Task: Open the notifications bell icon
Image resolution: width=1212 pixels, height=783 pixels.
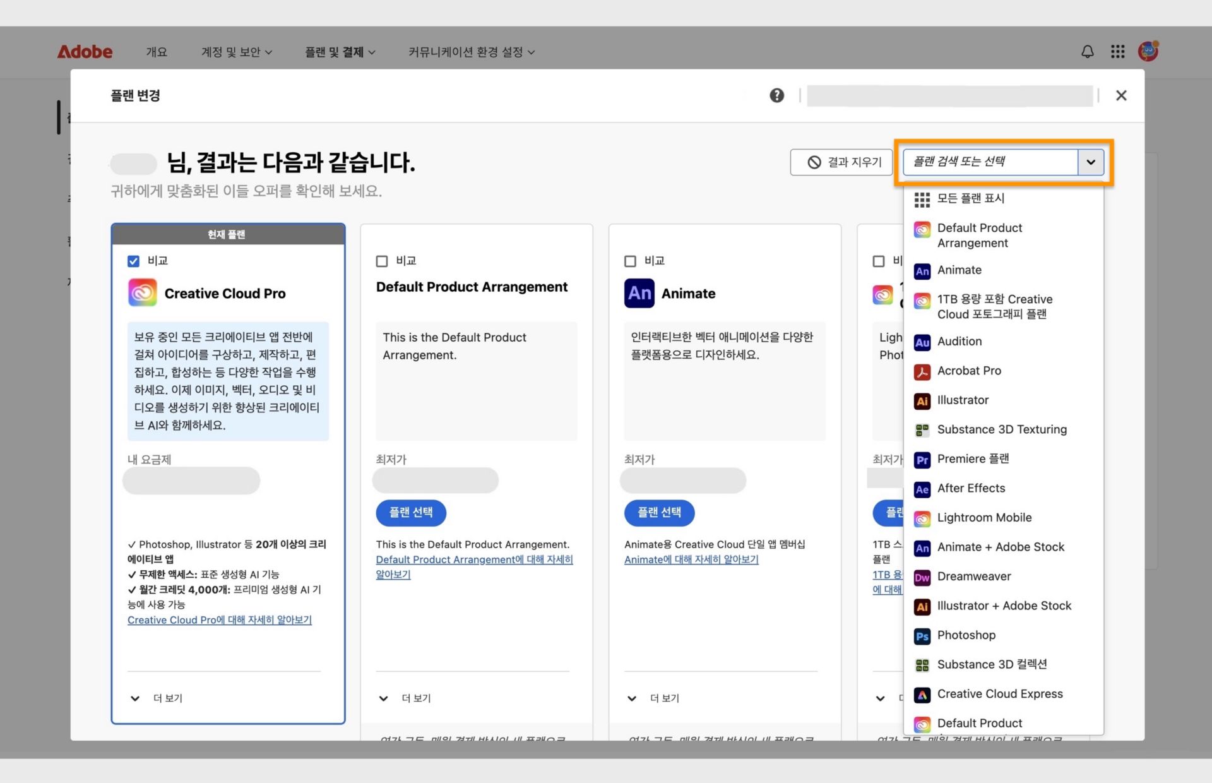Action: pos(1087,52)
